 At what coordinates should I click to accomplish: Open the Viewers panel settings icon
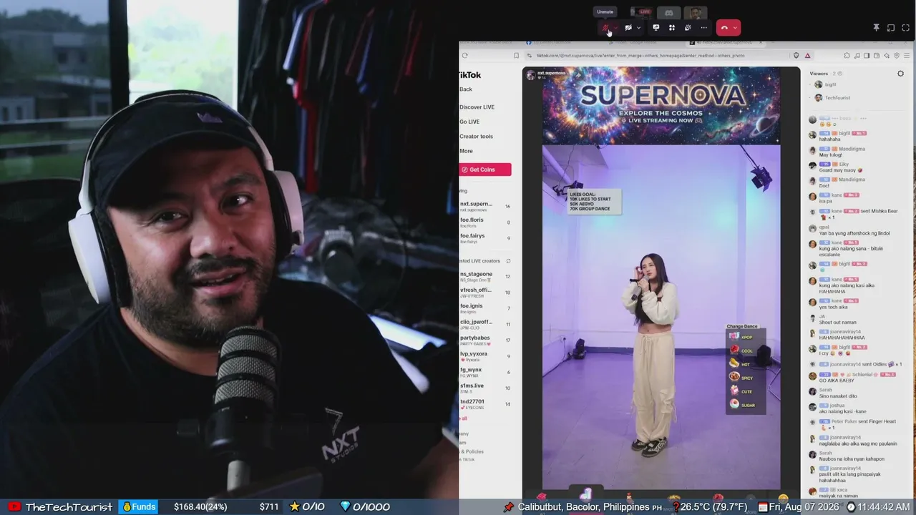point(900,74)
